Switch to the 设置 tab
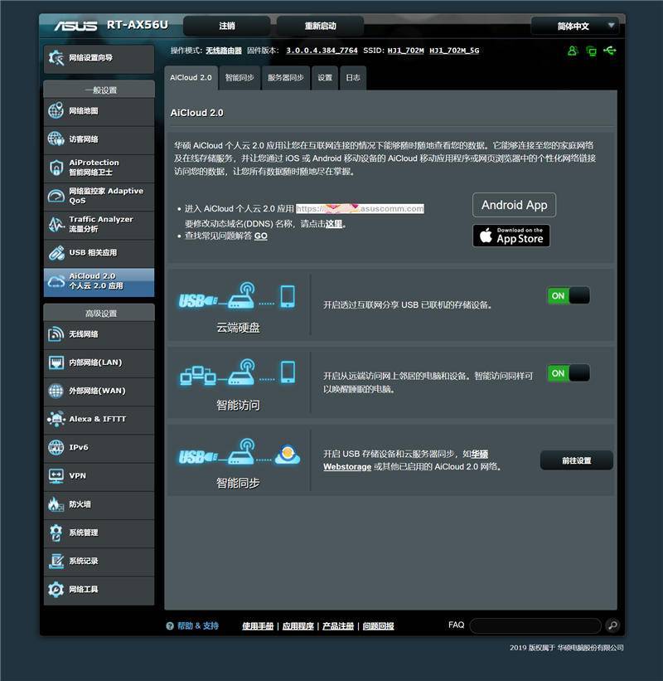This screenshot has height=681, width=663. [x=325, y=78]
